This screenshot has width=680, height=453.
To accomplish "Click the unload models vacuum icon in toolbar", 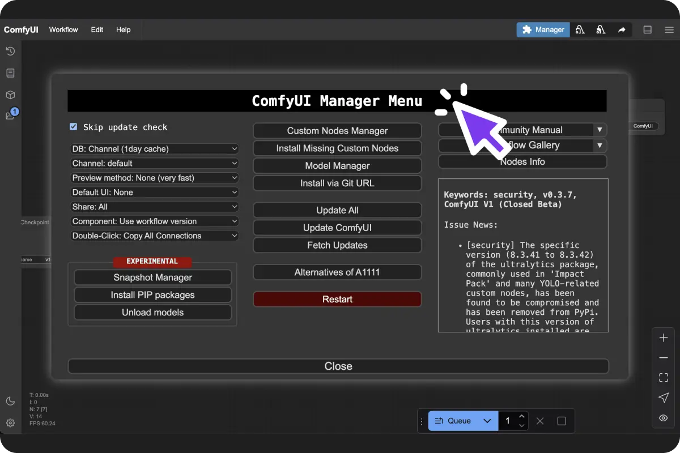I will pos(580,29).
